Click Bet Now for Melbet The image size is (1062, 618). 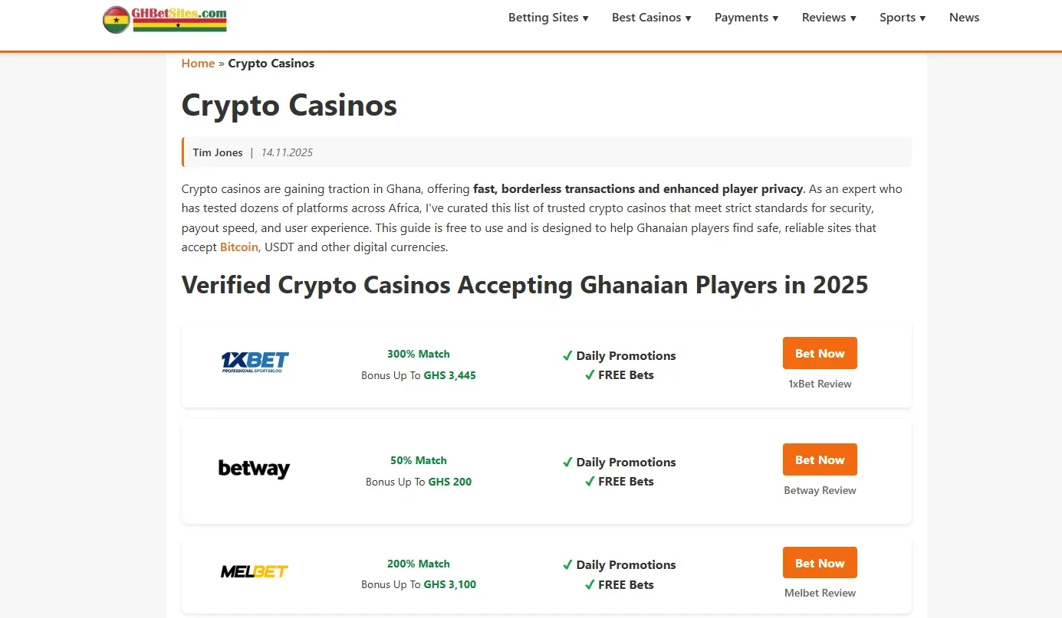tap(820, 562)
